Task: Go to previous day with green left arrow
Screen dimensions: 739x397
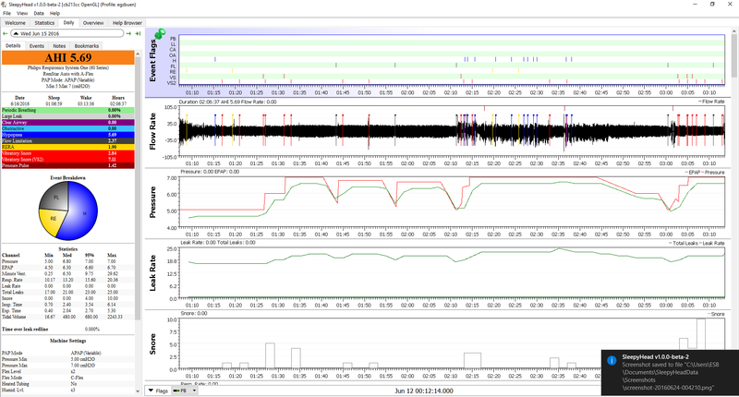Action: point(5,33)
